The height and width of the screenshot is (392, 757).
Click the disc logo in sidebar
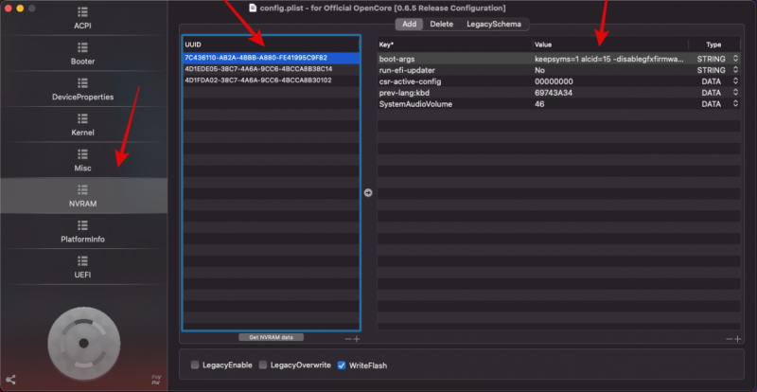(x=83, y=343)
